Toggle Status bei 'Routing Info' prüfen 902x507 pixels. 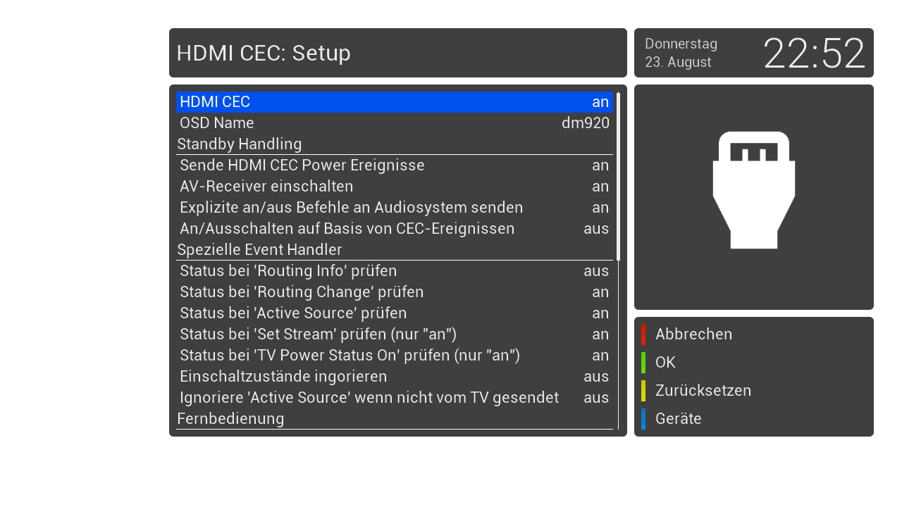coord(394,271)
